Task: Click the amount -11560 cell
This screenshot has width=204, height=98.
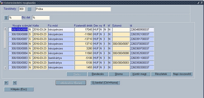Action: pyautogui.click(x=84, y=34)
